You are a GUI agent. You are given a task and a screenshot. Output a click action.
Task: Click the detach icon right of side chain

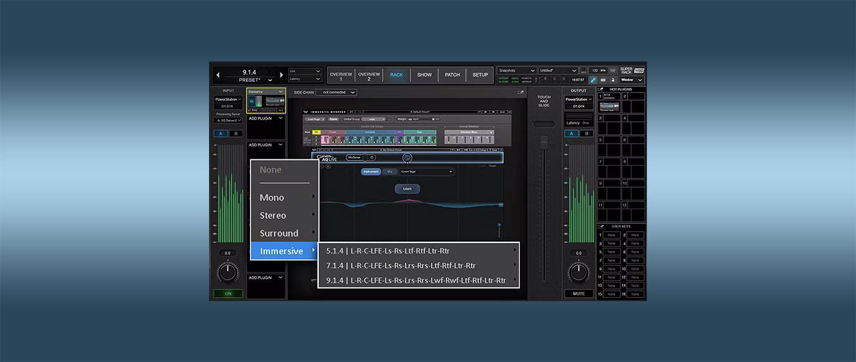pos(521,92)
